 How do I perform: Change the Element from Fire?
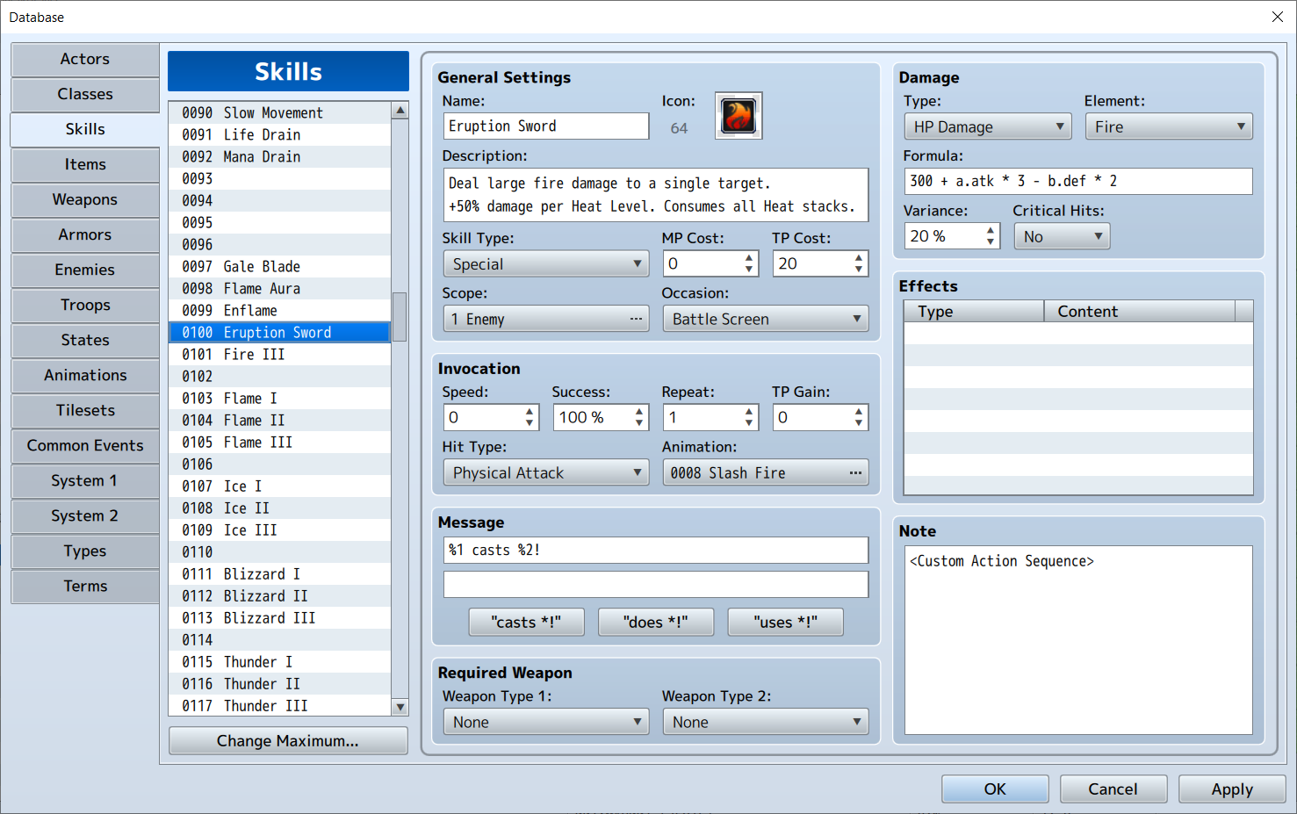click(x=1168, y=126)
